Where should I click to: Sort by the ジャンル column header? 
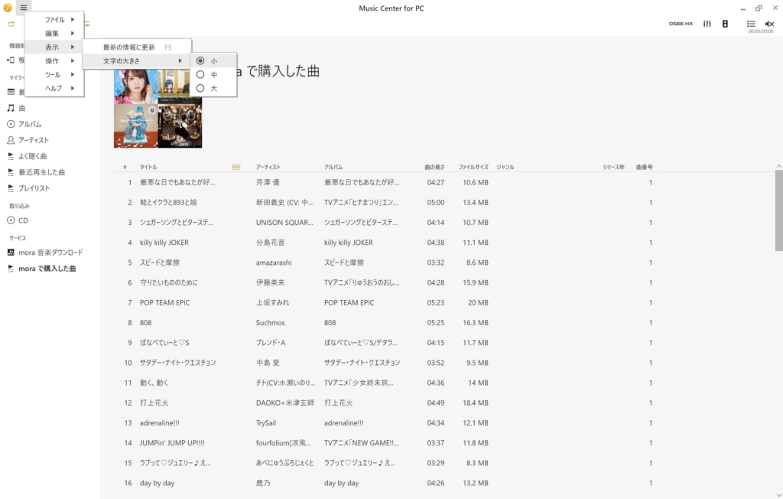(505, 167)
